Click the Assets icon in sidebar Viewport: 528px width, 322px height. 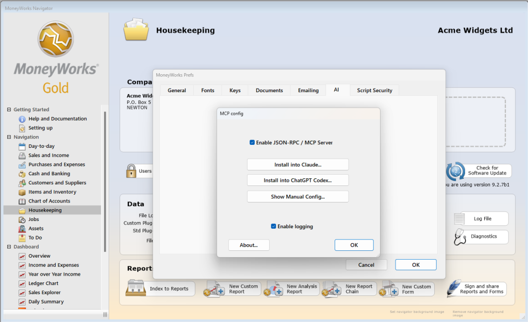pos(22,229)
